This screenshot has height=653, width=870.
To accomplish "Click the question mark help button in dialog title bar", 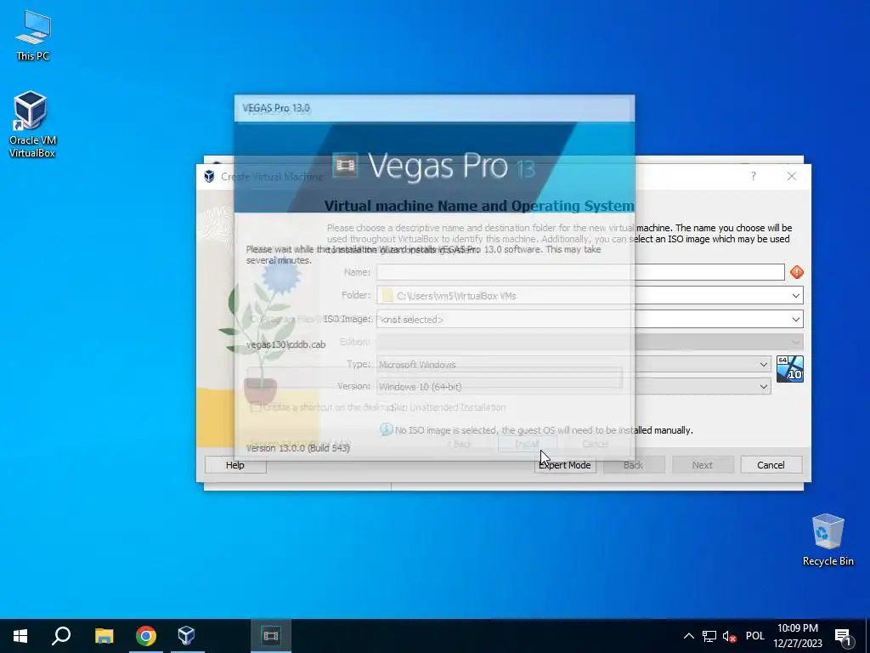I will (753, 176).
